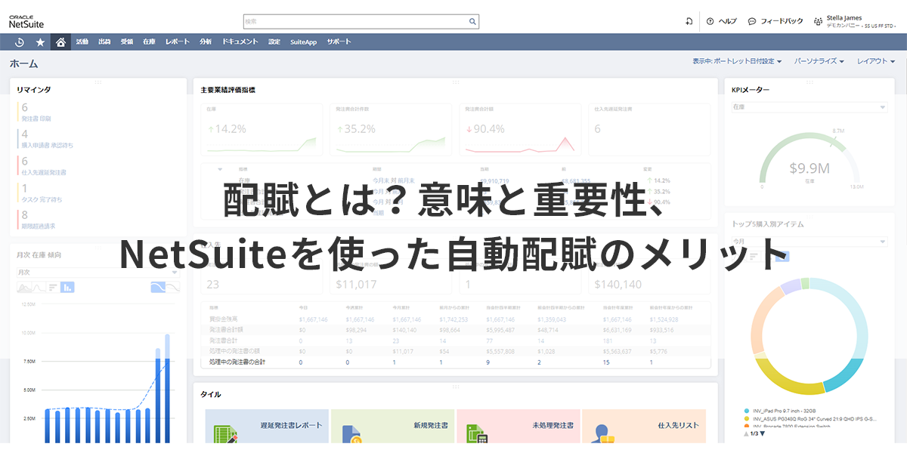Click the ヘルプ question mark icon
Screen dimensions: 907x453
click(x=710, y=21)
